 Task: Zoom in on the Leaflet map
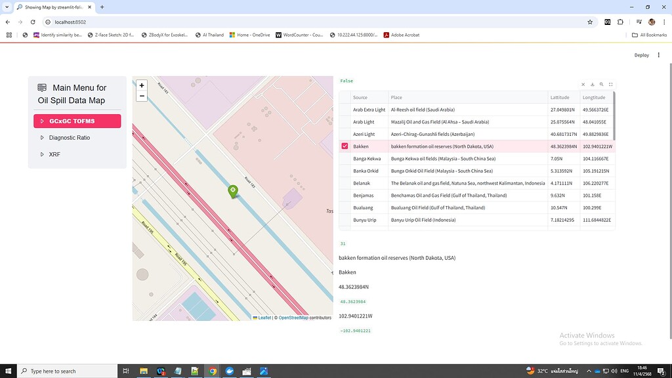[142, 85]
